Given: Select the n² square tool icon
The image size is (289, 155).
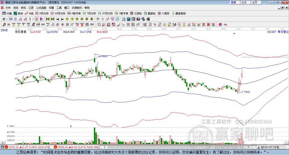Looking at the screenshot, I should pos(48,24).
